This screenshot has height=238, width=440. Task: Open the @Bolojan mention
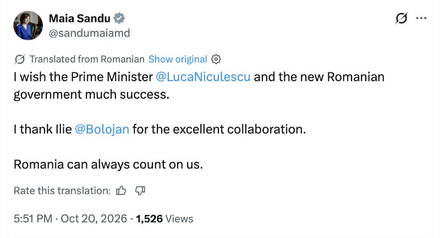point(102,129)
